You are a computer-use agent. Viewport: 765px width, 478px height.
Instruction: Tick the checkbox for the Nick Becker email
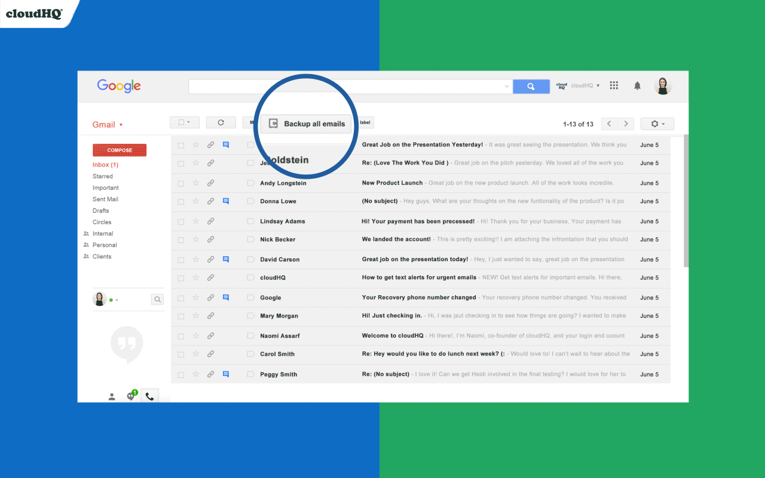pyautogui.click(x=180, y=240)
